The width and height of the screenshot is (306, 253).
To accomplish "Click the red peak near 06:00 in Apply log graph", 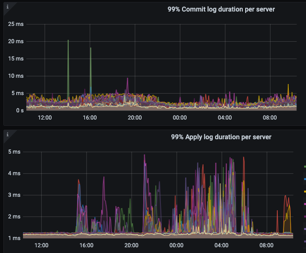I will pos(244,158).
